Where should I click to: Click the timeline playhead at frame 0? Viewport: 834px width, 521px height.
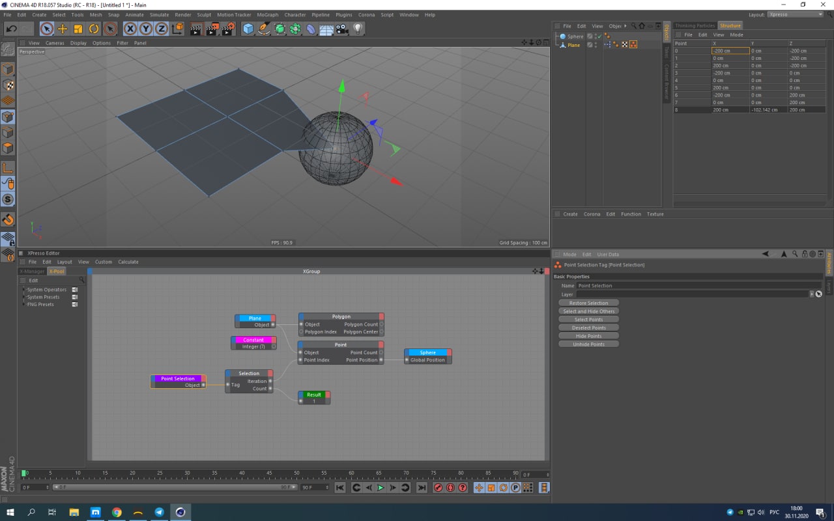24,473
